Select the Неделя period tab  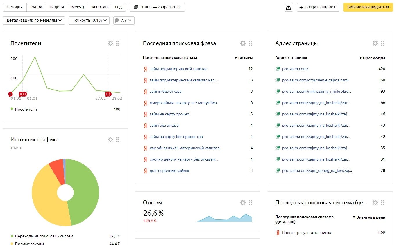point(57,7)
